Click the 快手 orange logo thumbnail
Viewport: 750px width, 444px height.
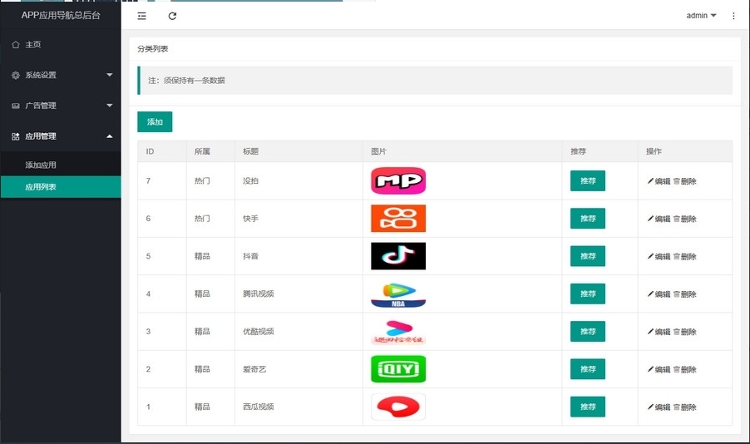point(398,218)
